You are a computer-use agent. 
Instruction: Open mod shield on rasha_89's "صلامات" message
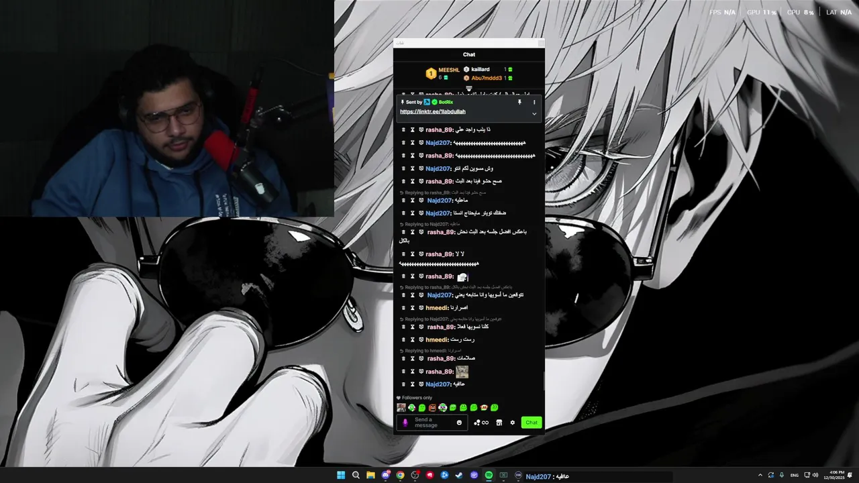pos(421,358)
